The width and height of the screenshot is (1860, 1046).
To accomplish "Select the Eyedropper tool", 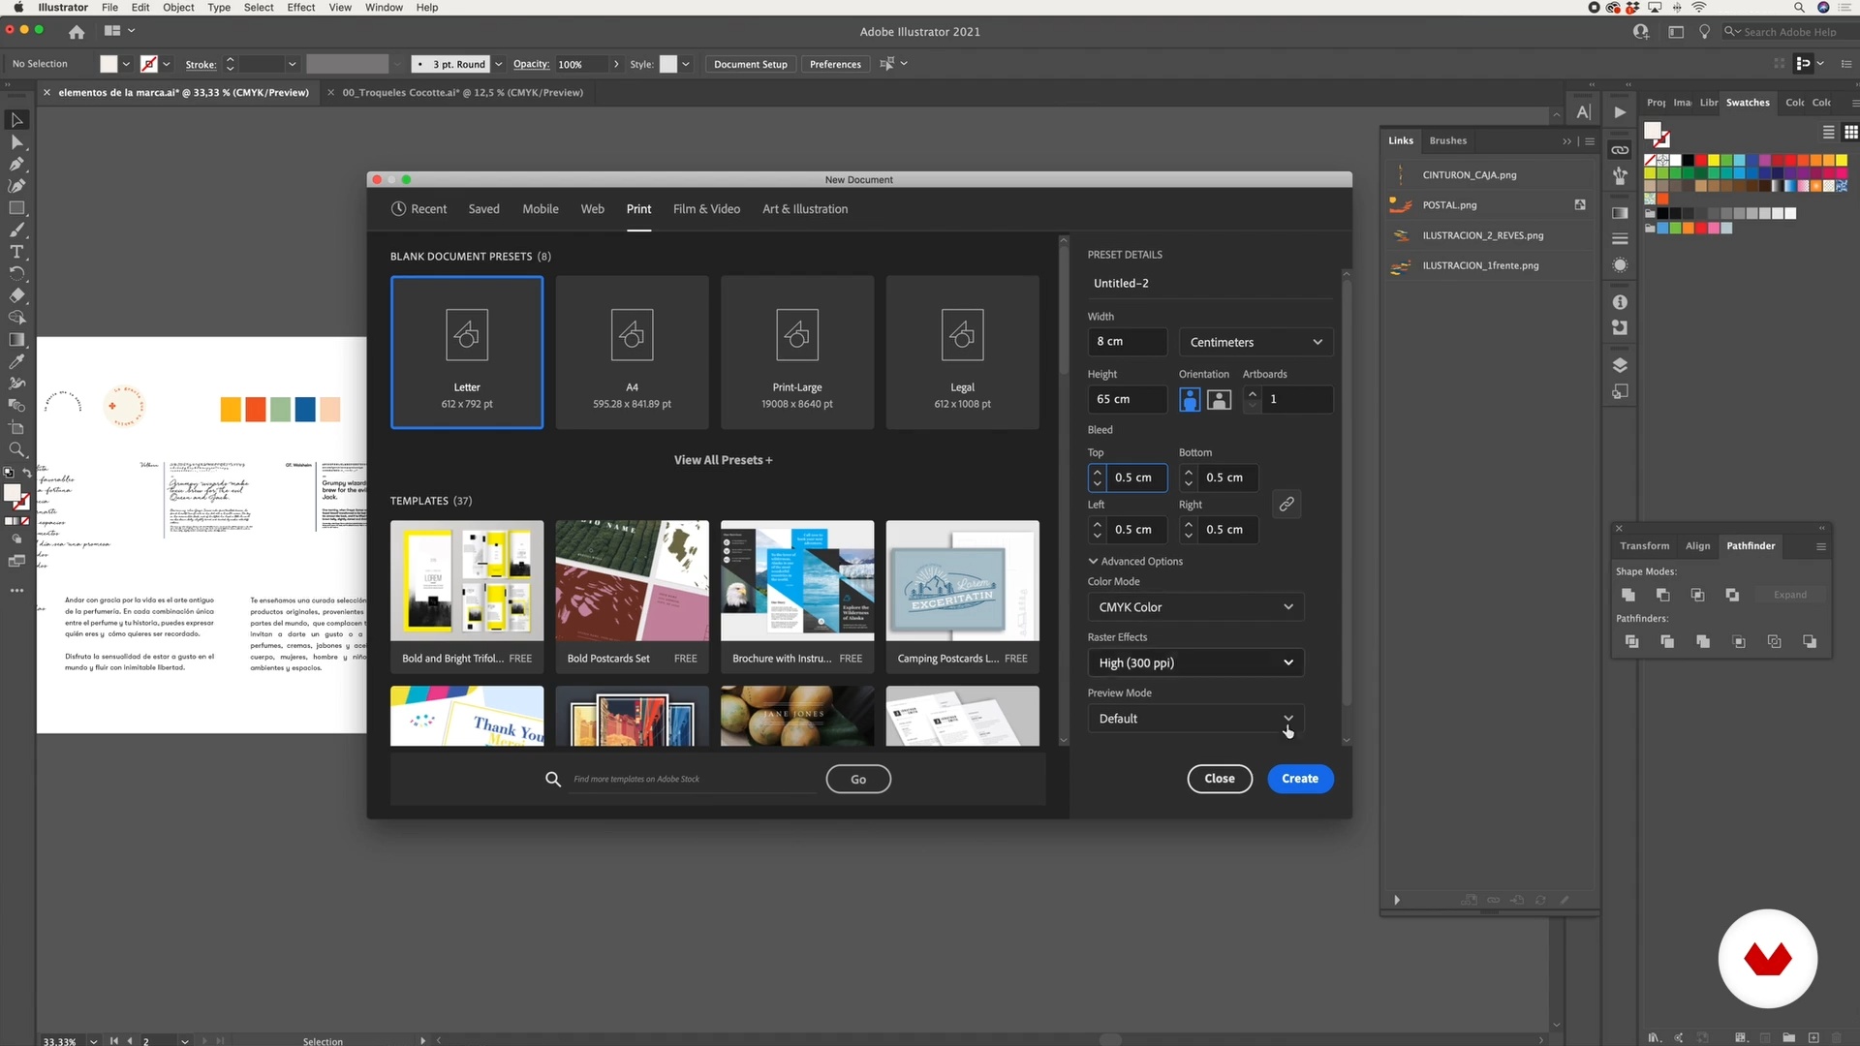I will tap(16, 361).
